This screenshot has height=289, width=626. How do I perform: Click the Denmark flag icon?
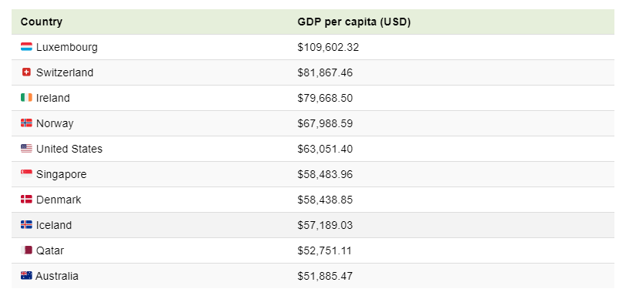pos(26,200)
